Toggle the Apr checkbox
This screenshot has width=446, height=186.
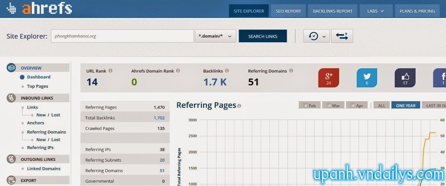coord(353,105)
